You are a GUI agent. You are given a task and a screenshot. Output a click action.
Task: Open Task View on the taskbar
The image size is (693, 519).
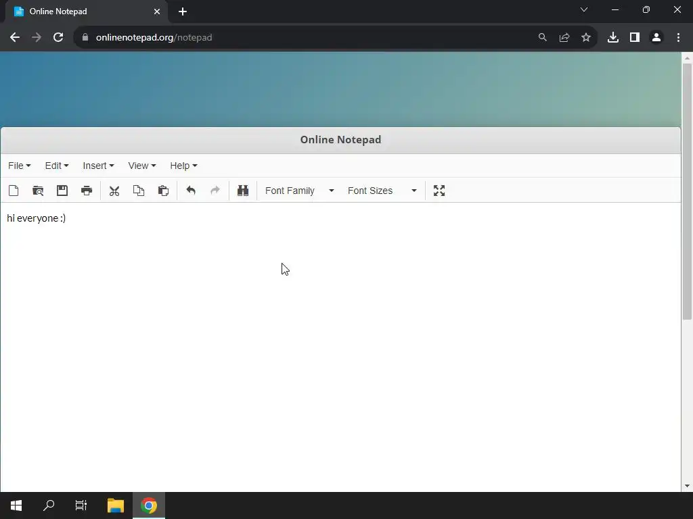(81, 505)
